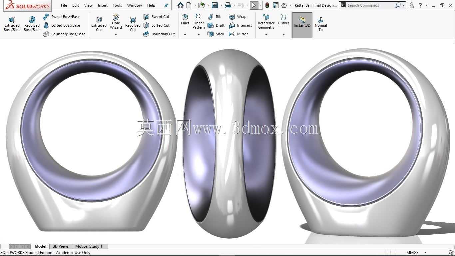The width and height of the screenshot is (455, 256).
Task: Go to the Home welcome icon
Action: [x=180, y=5]
